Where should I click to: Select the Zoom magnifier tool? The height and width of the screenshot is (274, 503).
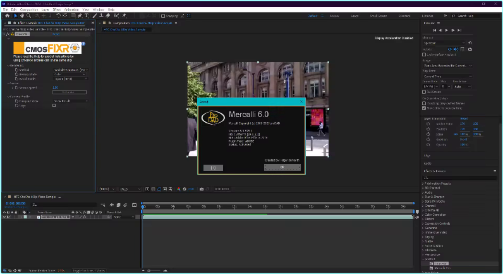click(x=29, y=15)
